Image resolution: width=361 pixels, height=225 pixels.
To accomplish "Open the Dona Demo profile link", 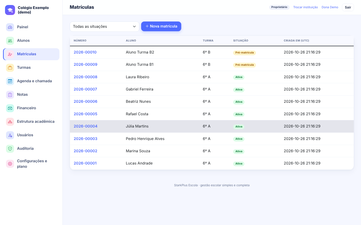I will (x=330, y=7).
